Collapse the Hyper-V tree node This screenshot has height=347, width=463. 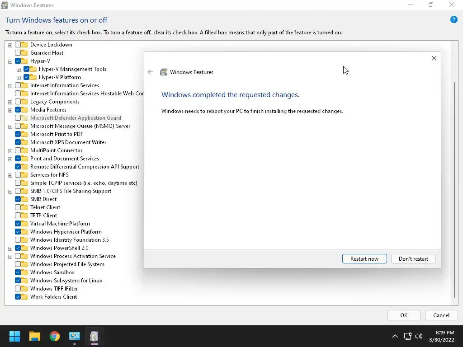pos(10,61)
